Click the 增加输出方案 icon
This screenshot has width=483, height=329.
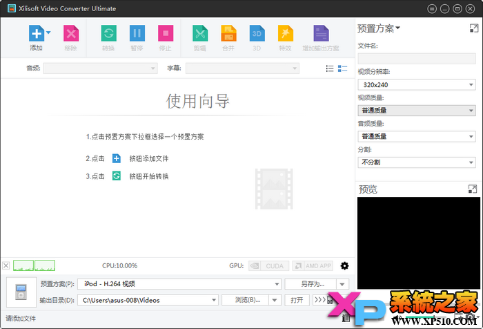pos(321,33)
